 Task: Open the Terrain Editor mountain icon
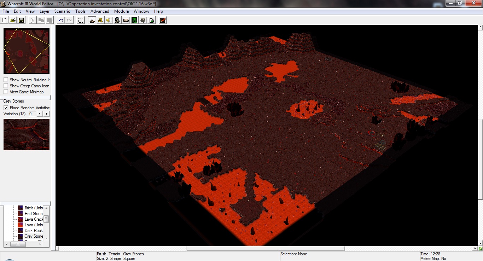click(x=92, y=20)
